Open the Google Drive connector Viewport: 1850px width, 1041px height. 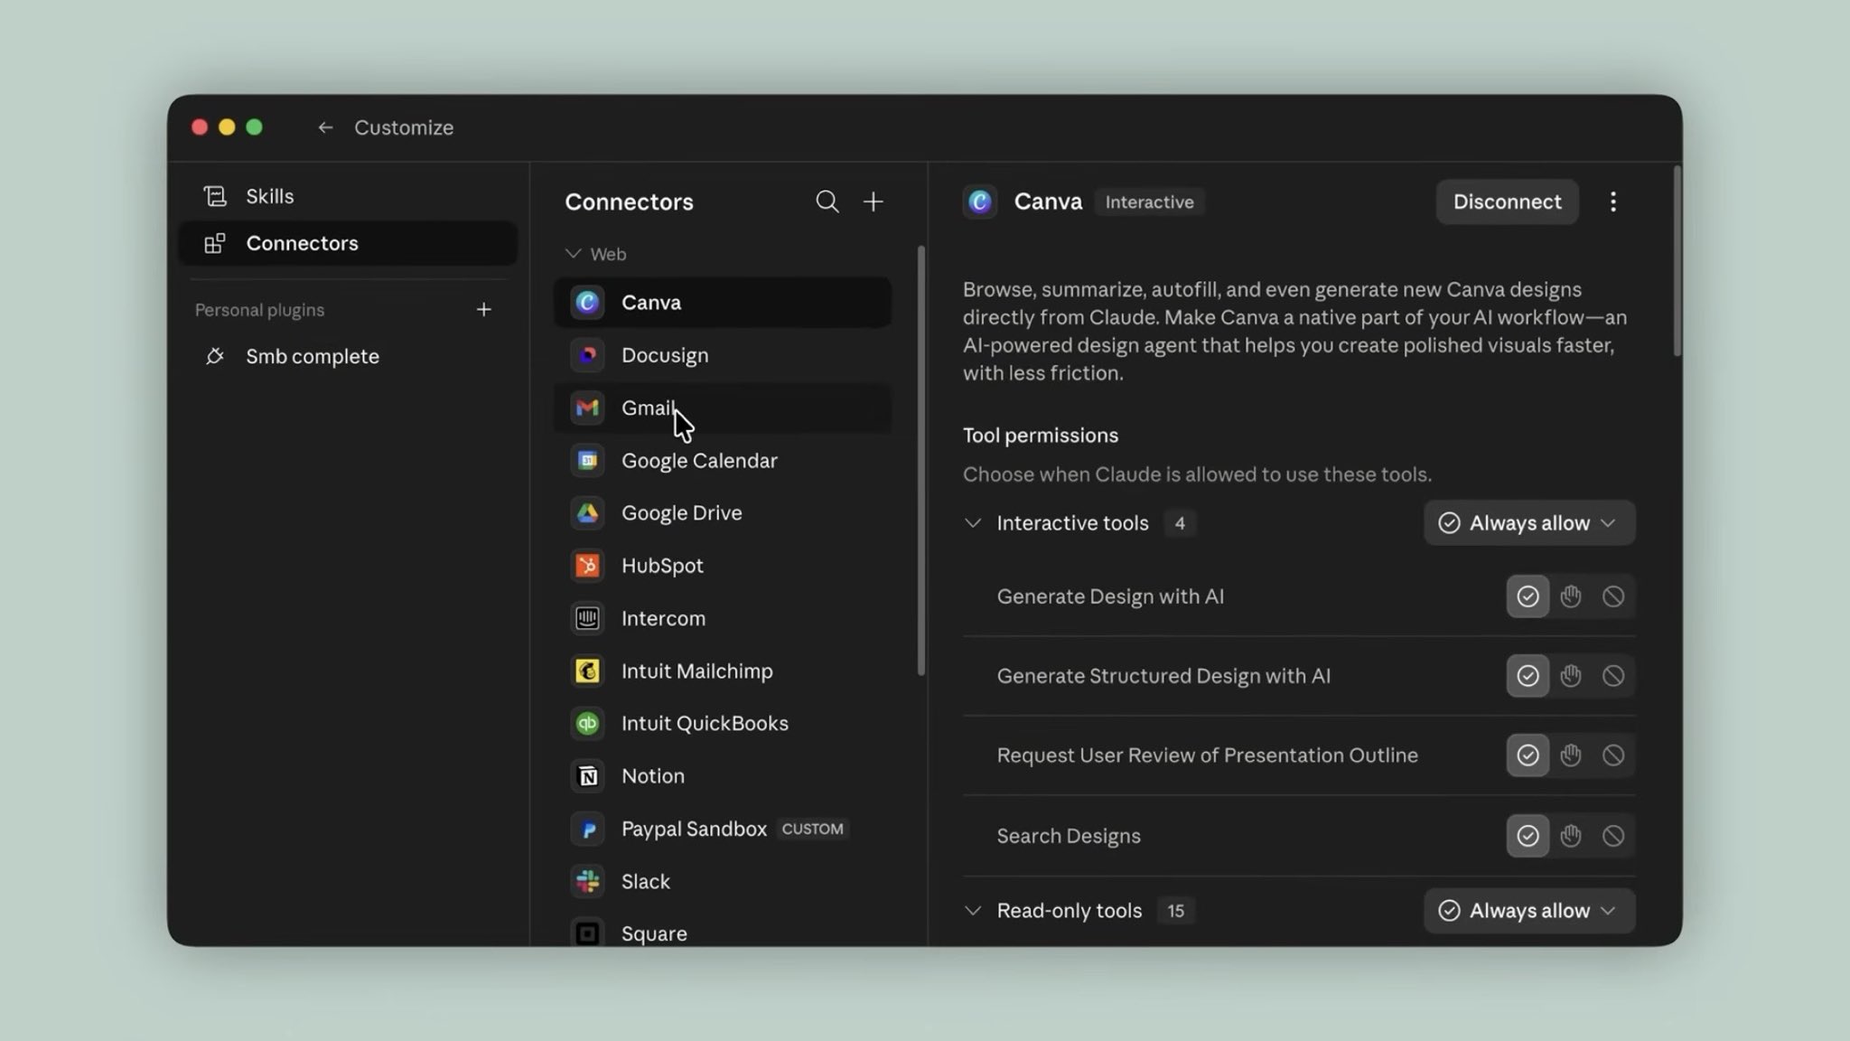tap(723, 513)
